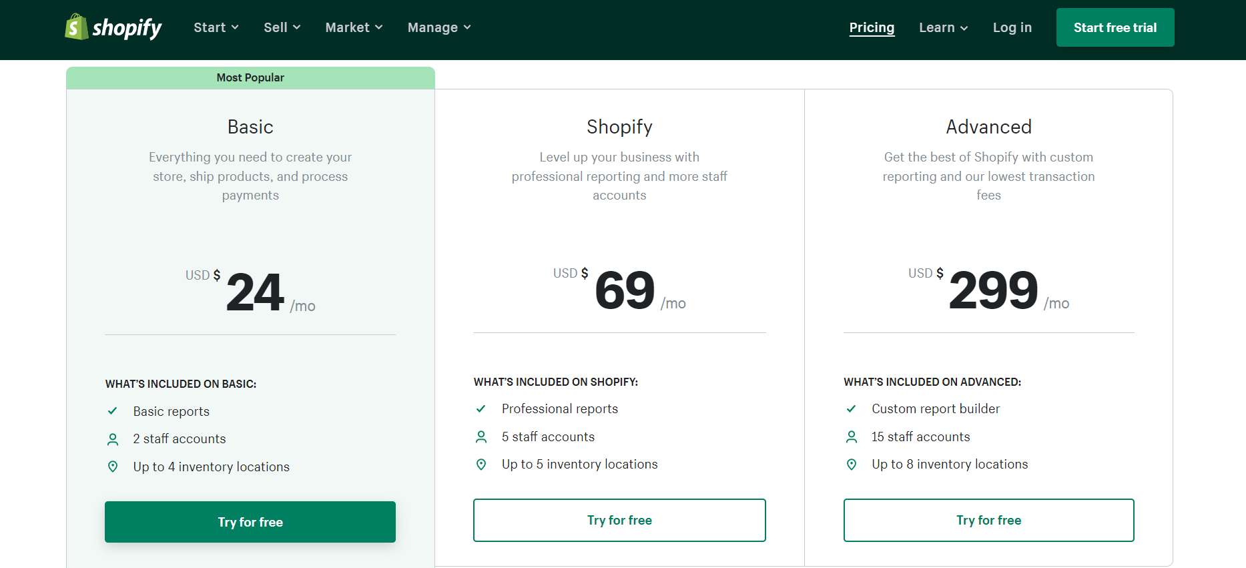Expand the Sell navigation dropdown
Screen dimensions: 1246x568
(x=282, y=27)
